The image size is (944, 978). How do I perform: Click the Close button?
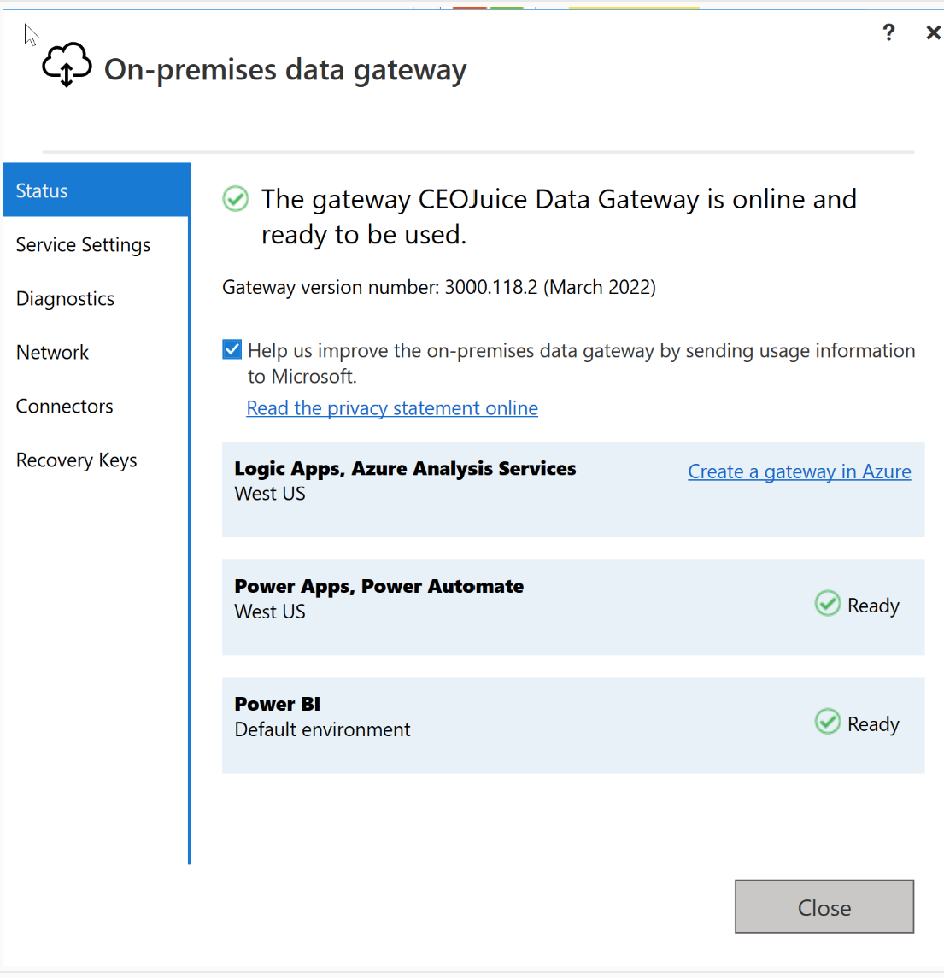coord(824,907)
